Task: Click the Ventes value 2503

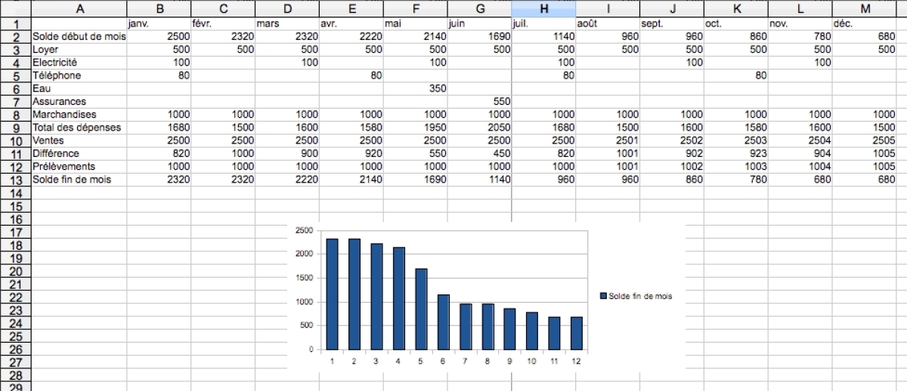Action: 735,140
